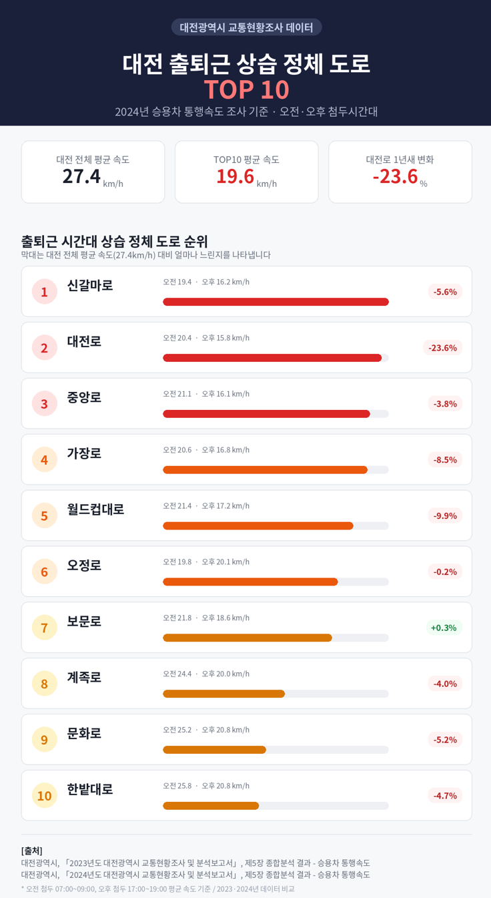Click the TOP10 평균 속도 19.6 card
Screen dimensions: 491x898
[x=246, y=172]
